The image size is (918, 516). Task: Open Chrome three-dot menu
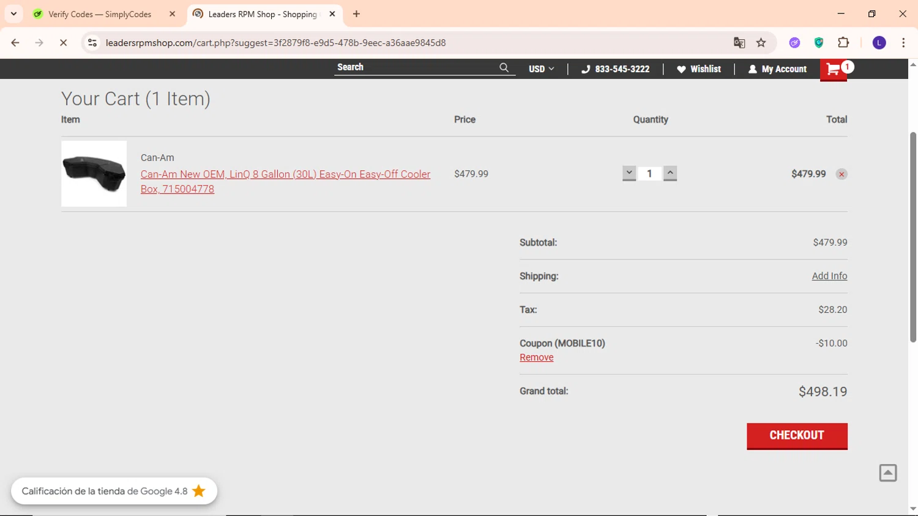coord(903,43)
